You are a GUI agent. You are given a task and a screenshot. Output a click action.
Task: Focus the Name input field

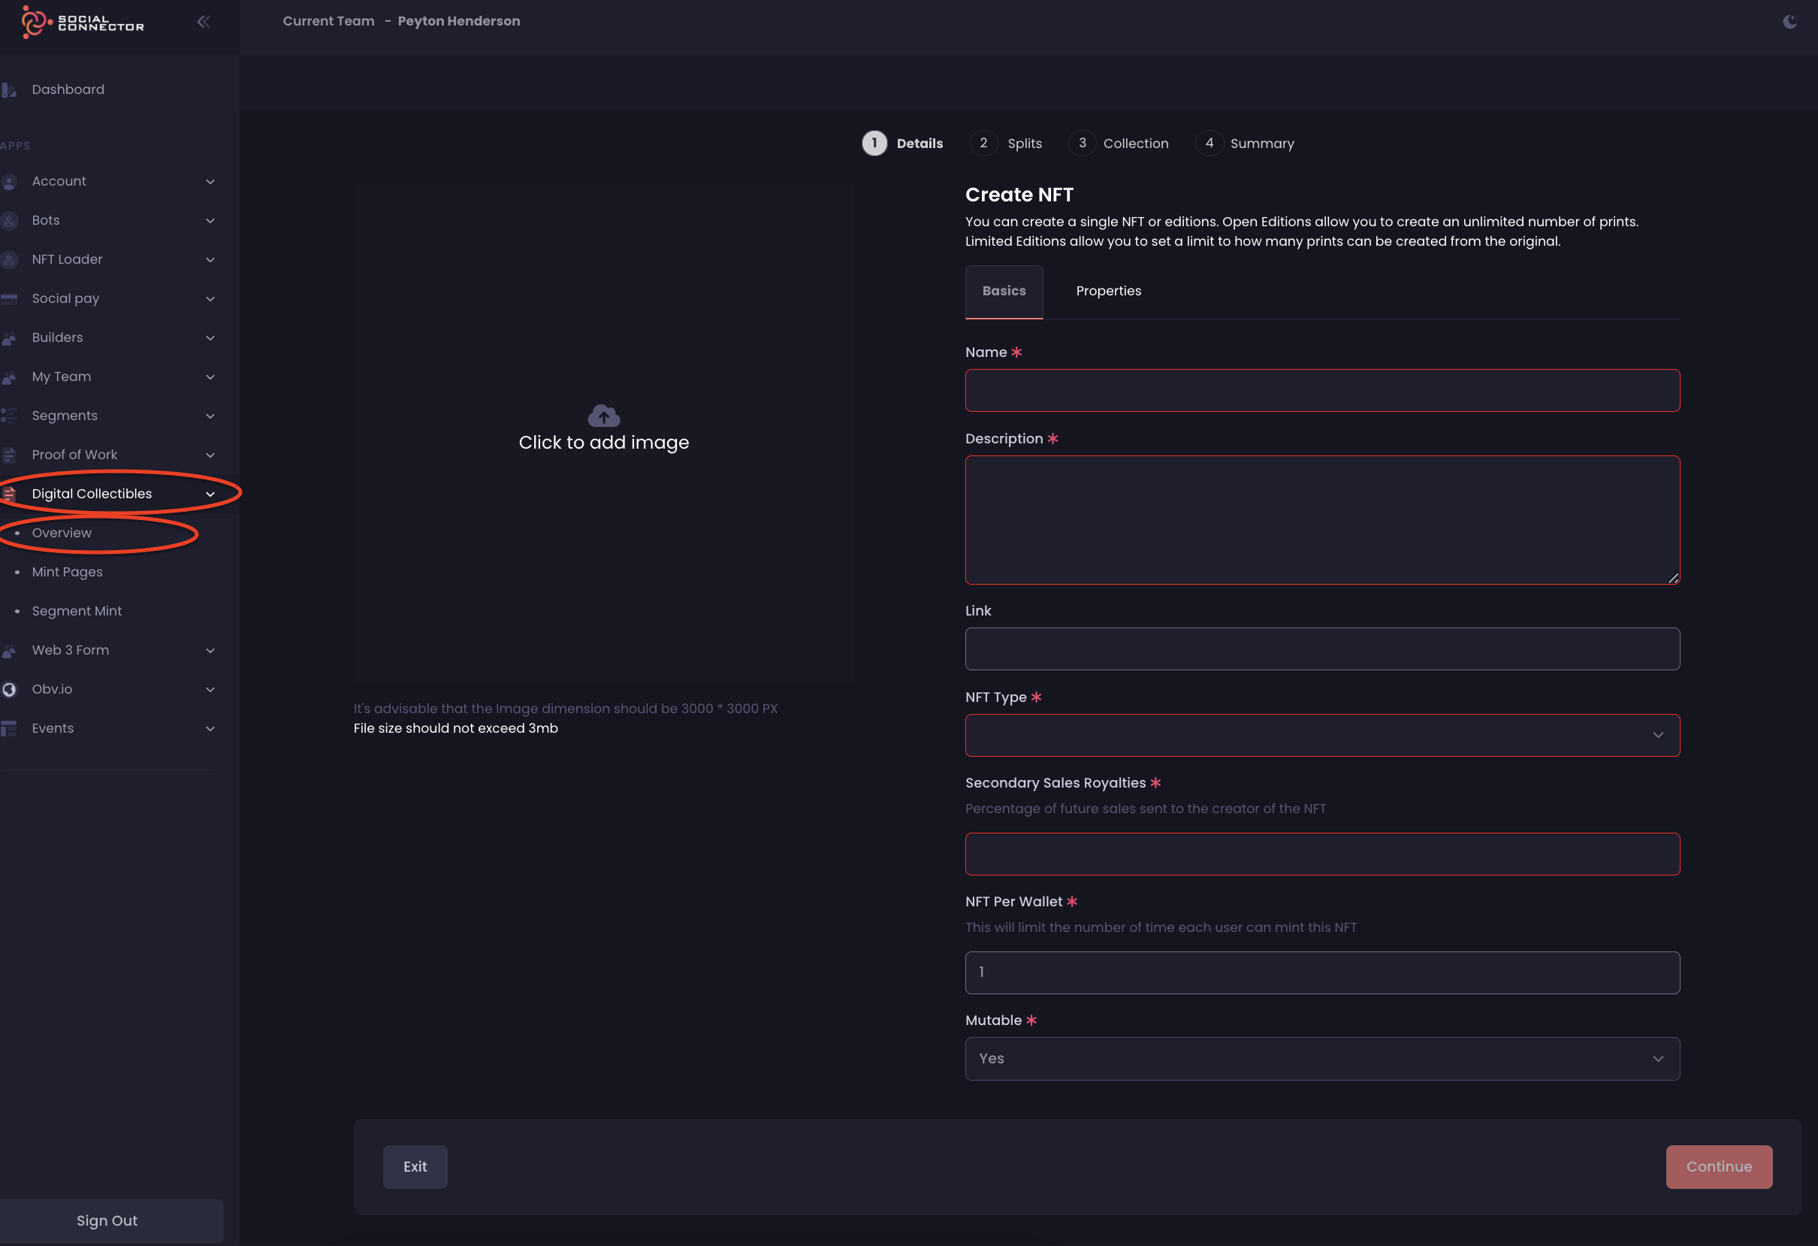tap(1322, 391)
